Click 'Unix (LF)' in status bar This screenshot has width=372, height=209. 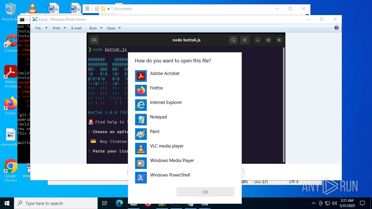point(261,182)
